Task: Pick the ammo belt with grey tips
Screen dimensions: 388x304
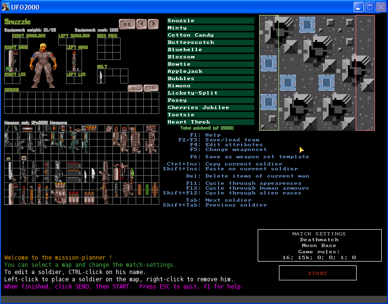Action: coord(73,179)
